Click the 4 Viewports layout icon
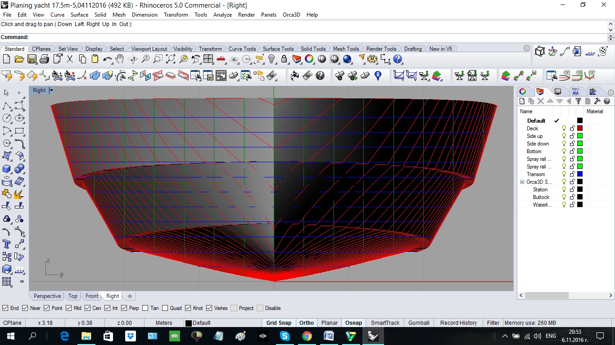Viewport: 615px width, 345px height. [208, 59]
